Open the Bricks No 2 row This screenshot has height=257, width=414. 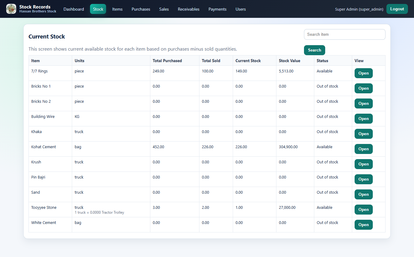point(363,104)
